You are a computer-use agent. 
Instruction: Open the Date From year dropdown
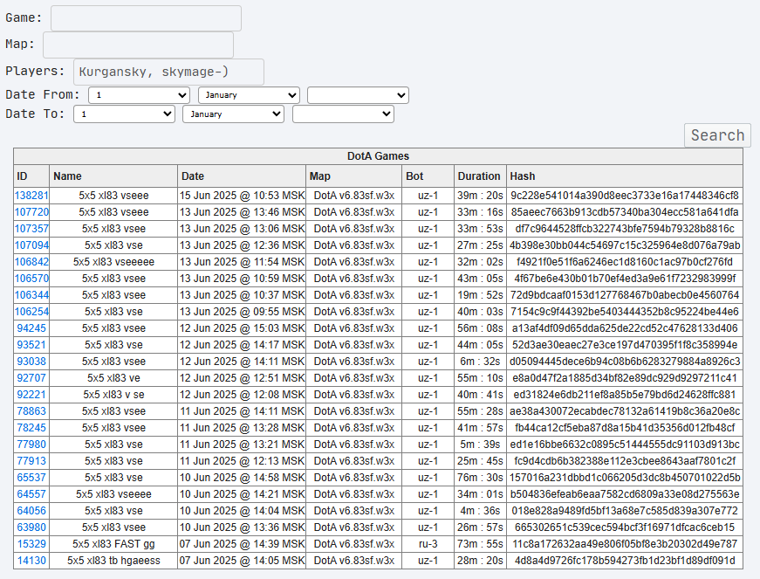pos(359,95)
